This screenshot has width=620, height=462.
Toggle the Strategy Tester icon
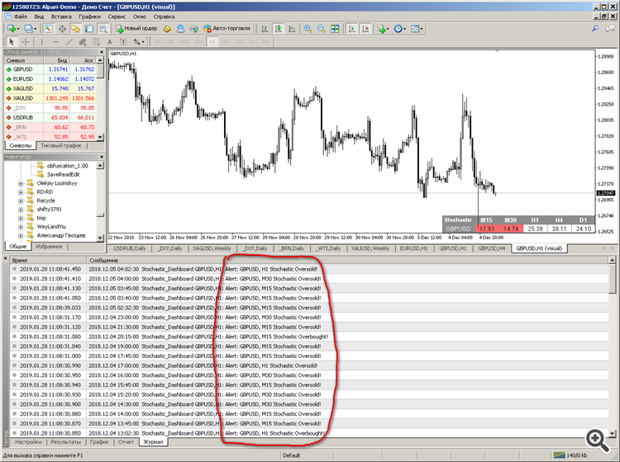(x=103, y=29)
